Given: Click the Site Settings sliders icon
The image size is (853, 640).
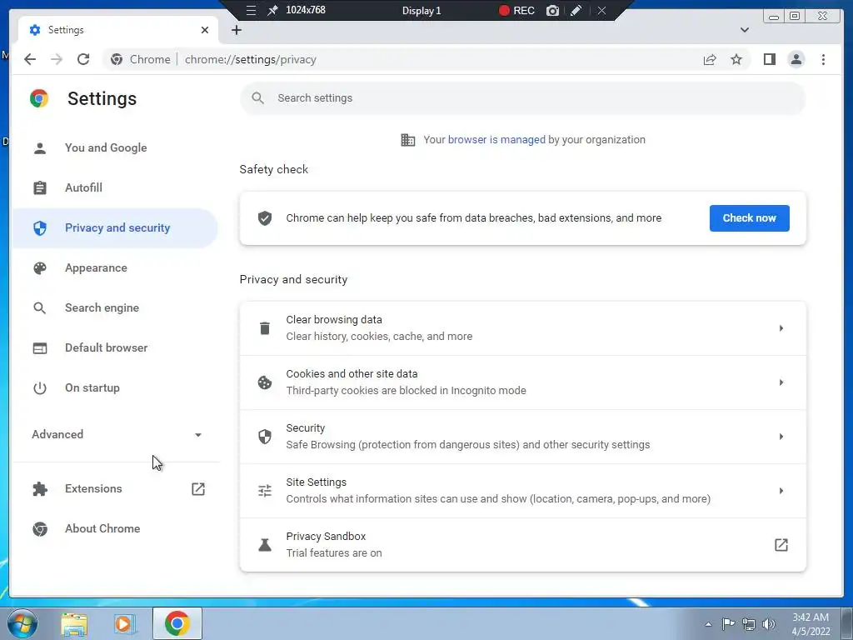Looking at the screenshot, I should 265,491.
